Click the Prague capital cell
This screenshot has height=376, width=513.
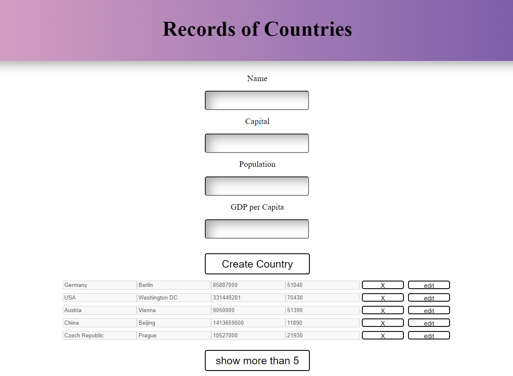174,335
